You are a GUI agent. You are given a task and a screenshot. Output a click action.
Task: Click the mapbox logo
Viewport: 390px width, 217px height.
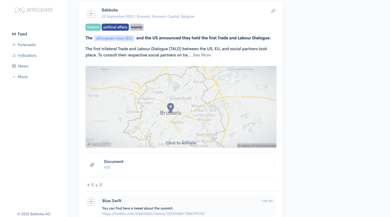[x=99, y=144]
